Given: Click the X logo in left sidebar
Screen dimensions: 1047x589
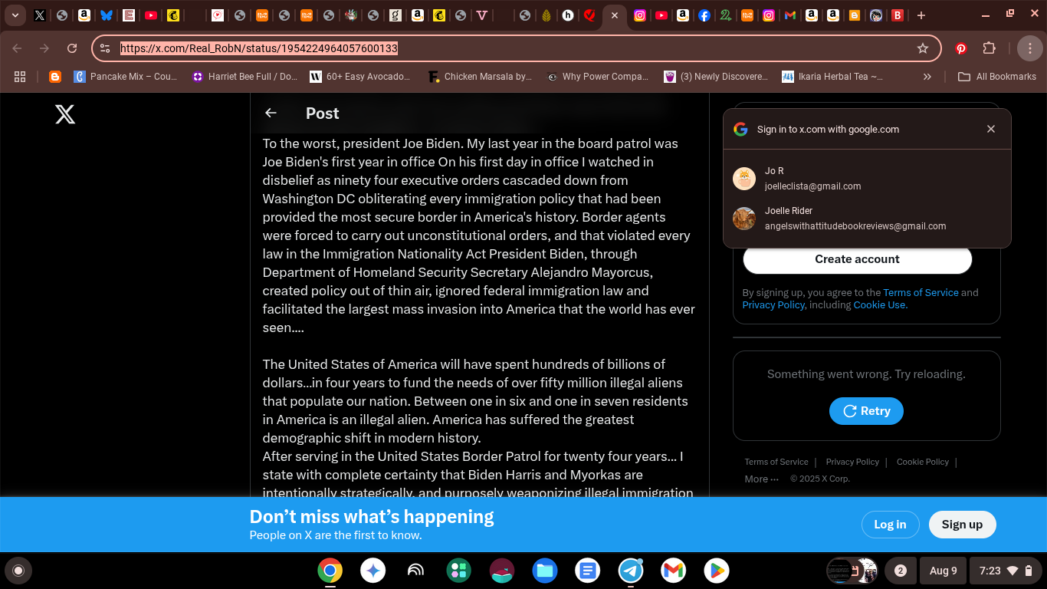Looking at the screenshot, I should point(65,115).
